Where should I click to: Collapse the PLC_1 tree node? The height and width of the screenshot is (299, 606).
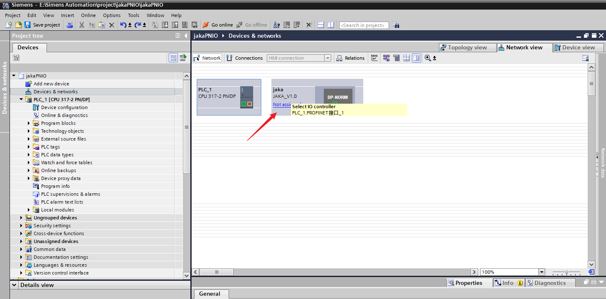pyautogui.click(x=22, y=100)
